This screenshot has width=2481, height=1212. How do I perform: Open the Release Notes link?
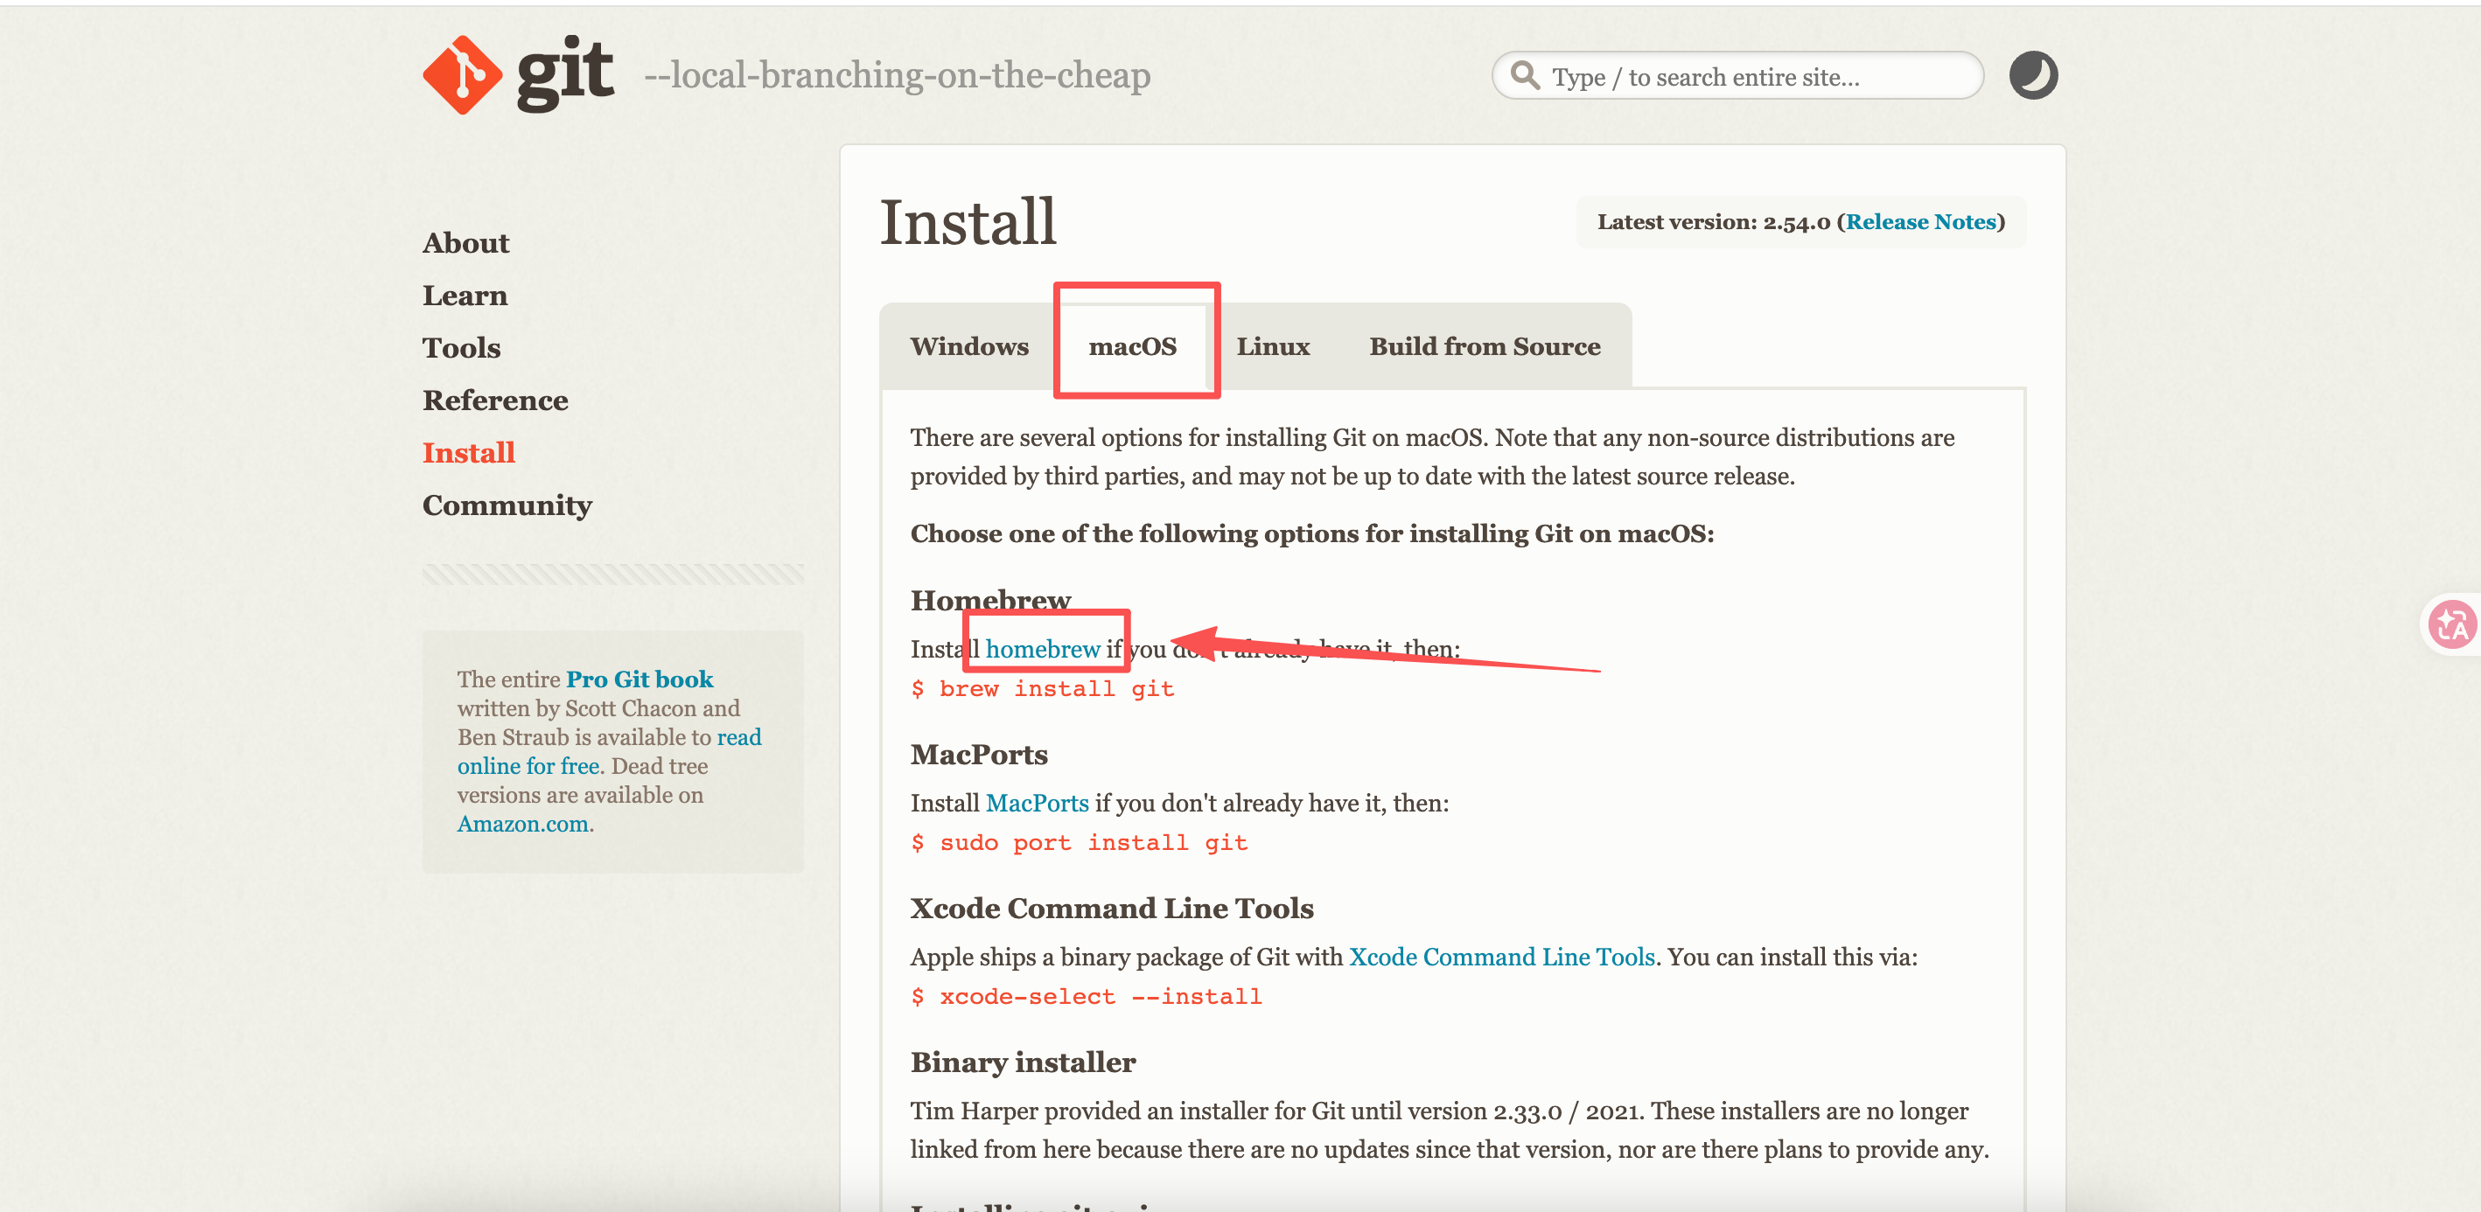coord(1920,222)
